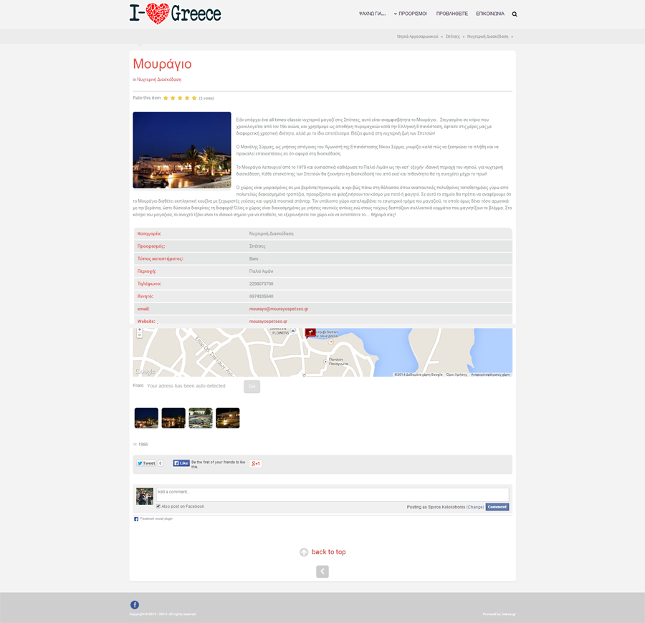Report a map error via the map link
This screenshot has height=623, width=645.
click(x=490, y=375)
